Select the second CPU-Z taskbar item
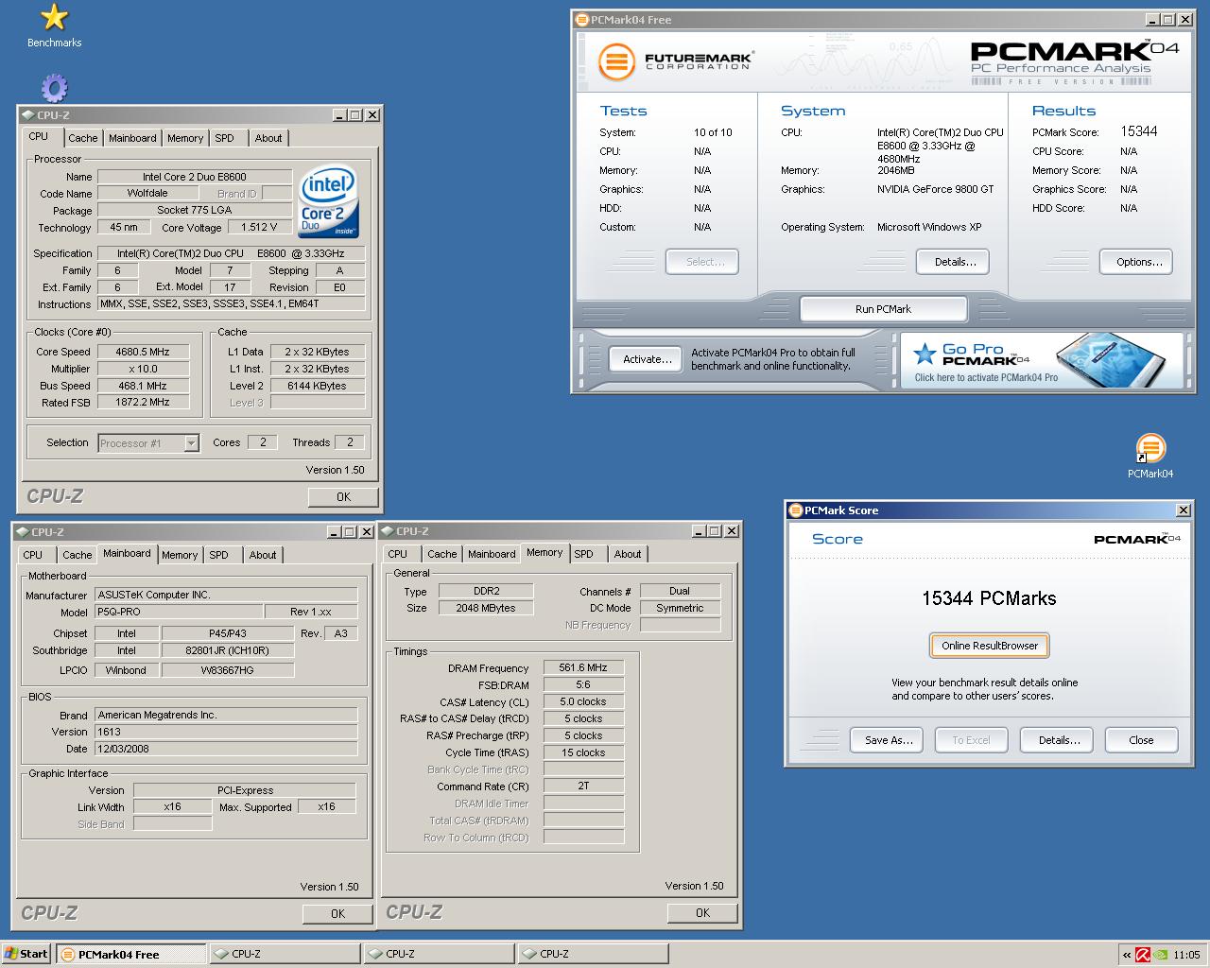This screenshot has width=1210, height=968. pos(439,954)
